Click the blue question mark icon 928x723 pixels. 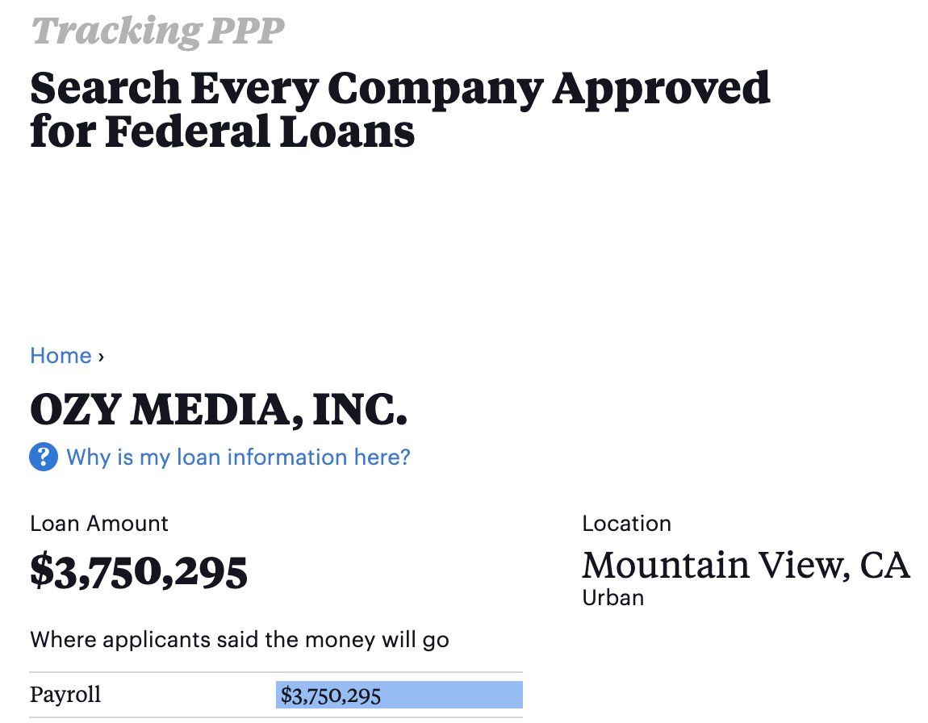point(44,458)
